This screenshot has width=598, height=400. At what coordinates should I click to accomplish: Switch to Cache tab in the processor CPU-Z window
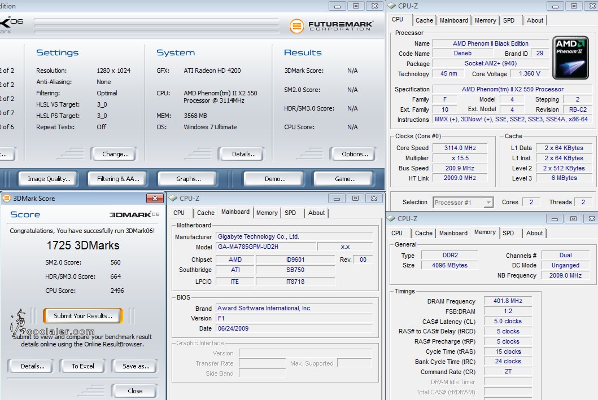click(424, 20)
